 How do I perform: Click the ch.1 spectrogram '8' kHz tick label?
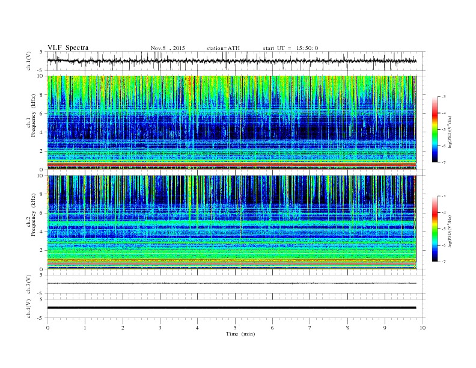point(41,95)
